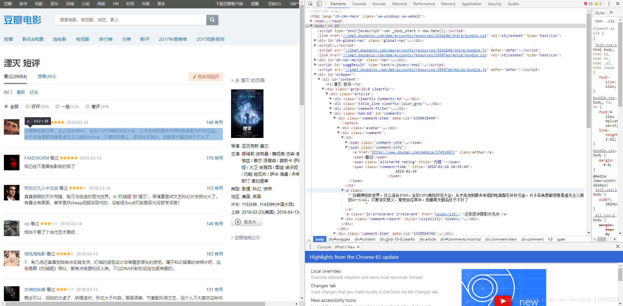
Task: Open the Security panel tab
Action: (x=495, y=4)
